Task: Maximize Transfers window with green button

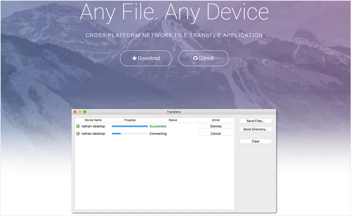Action: [85, 112]
